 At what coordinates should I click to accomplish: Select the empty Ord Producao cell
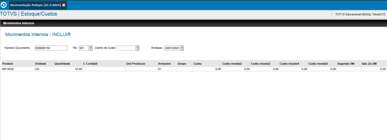[142, 69]
